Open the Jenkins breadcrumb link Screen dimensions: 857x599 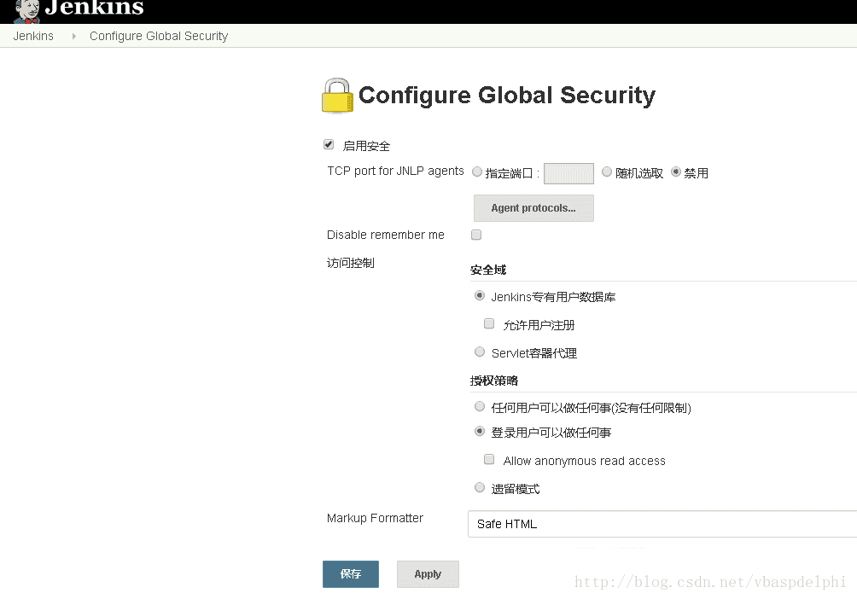coord(33,36)
